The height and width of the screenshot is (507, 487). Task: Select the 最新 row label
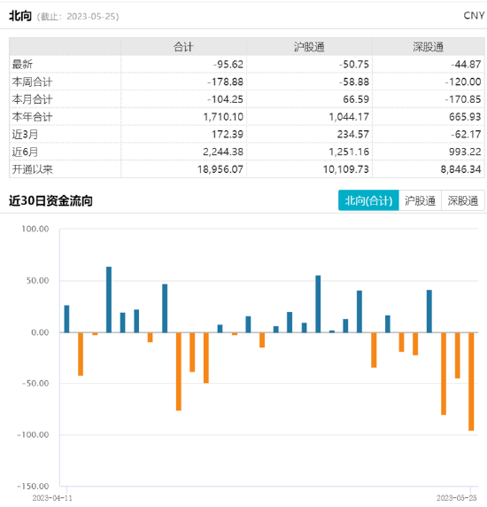coord(22,64)
